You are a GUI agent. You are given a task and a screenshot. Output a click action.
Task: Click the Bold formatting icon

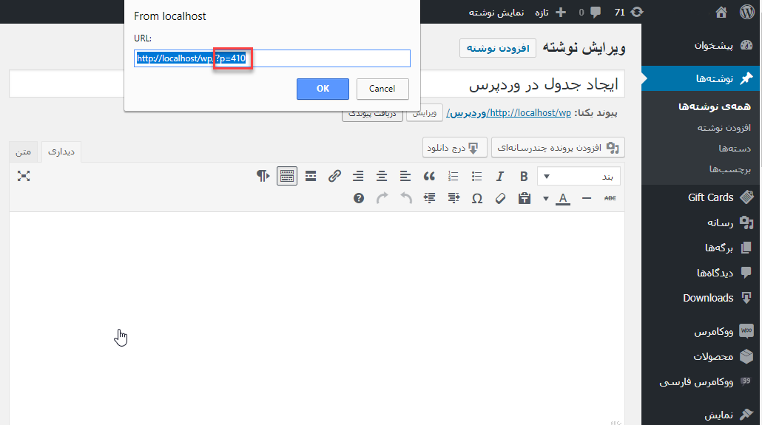pyautogui.click(x=523, y=177)
